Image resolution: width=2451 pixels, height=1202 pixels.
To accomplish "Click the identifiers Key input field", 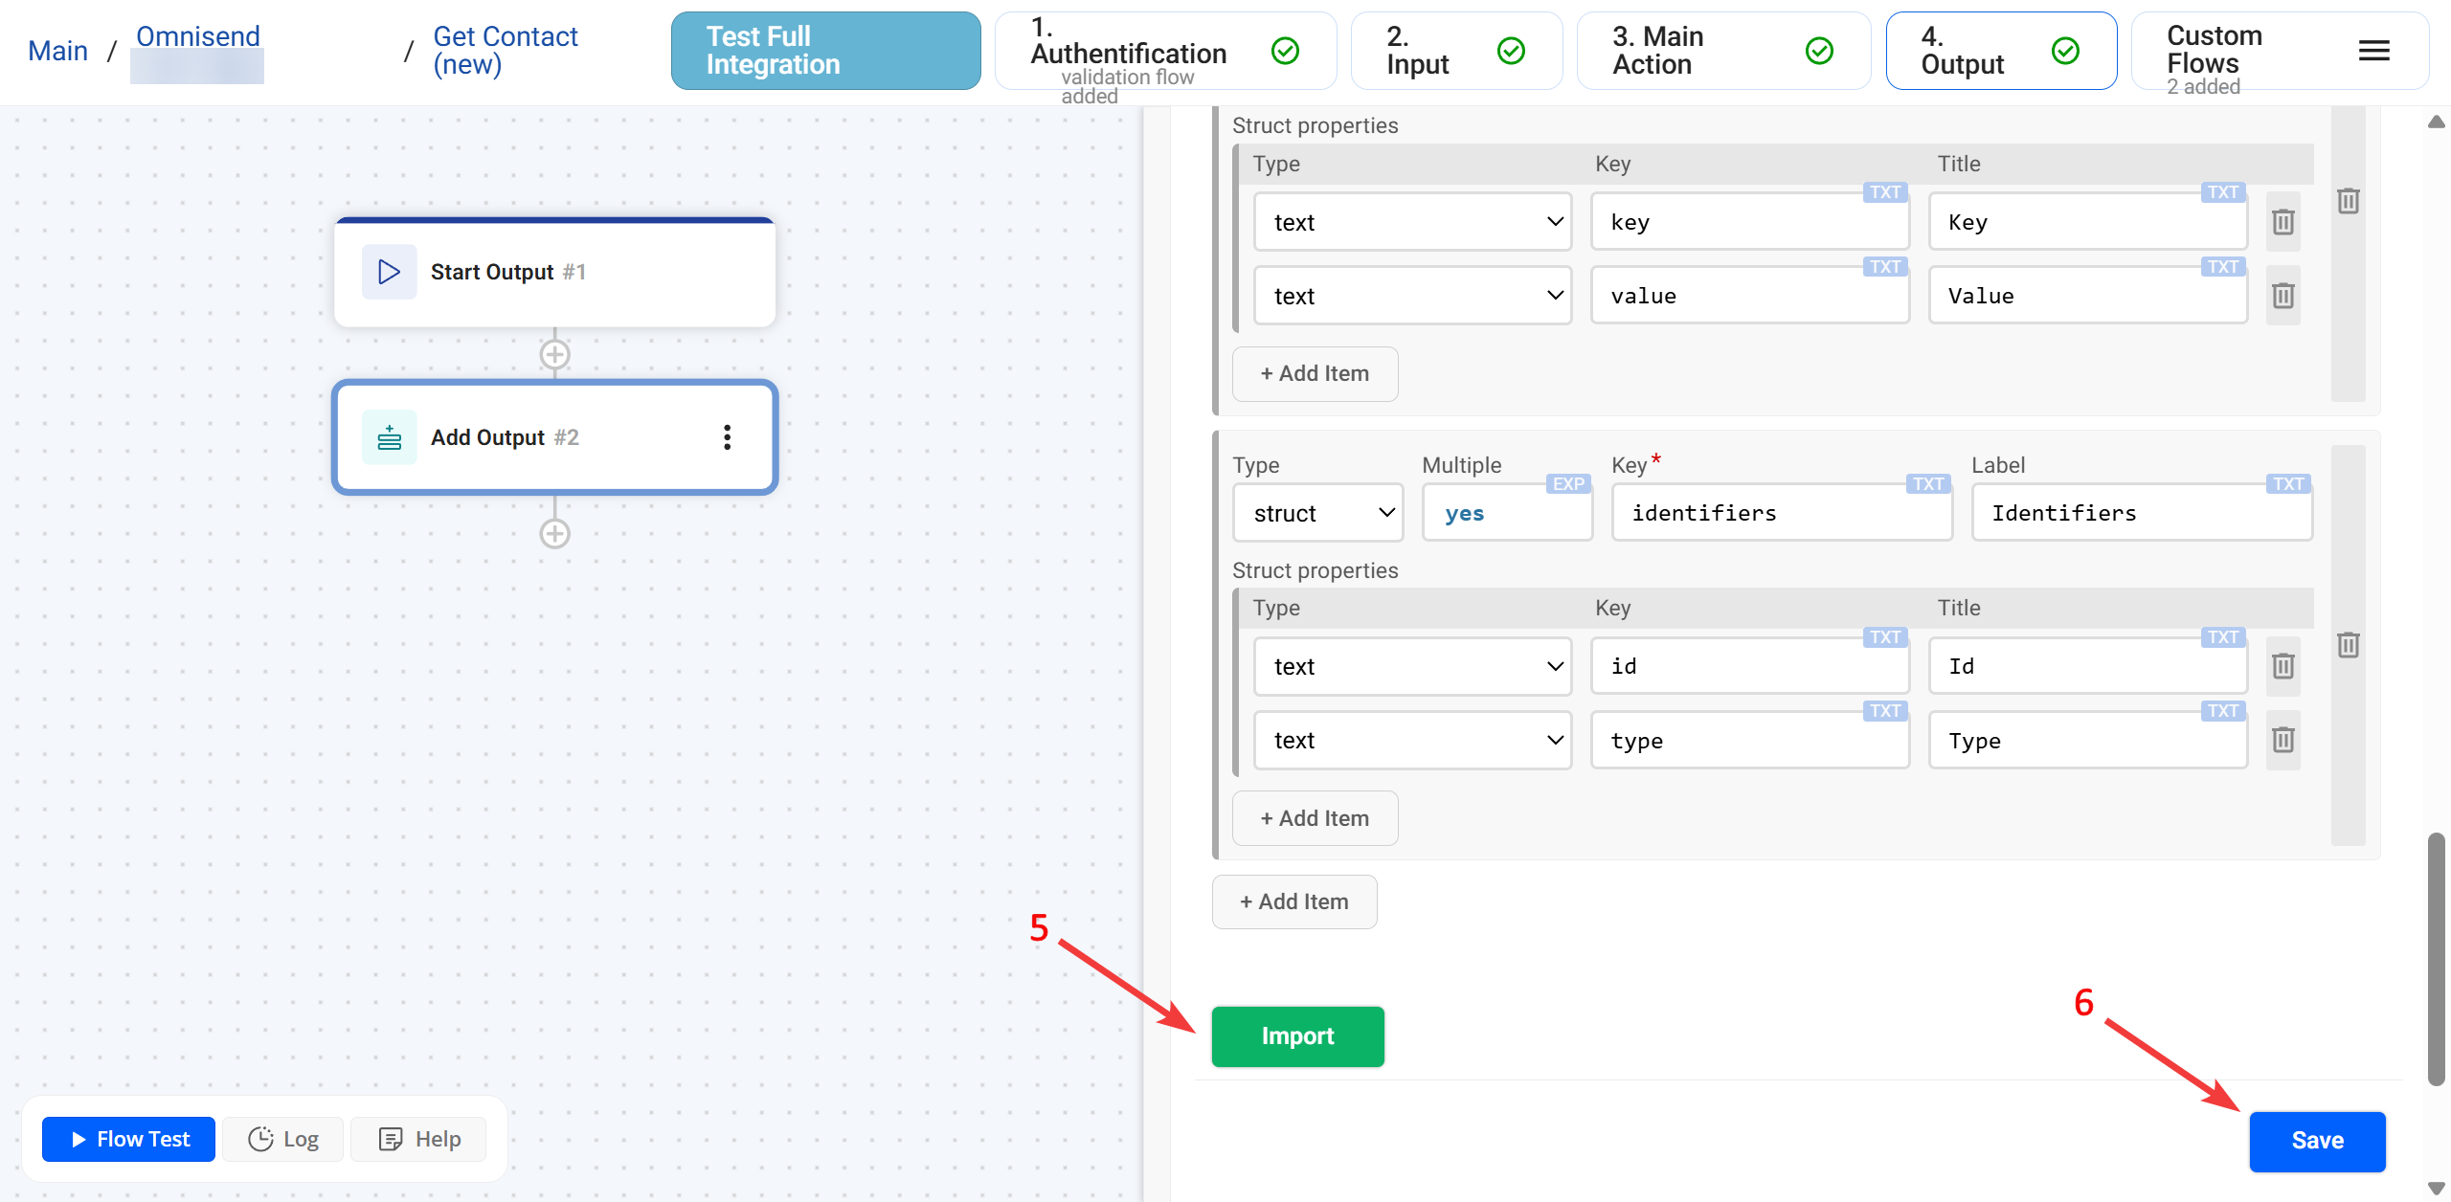I will point(1781,514).
